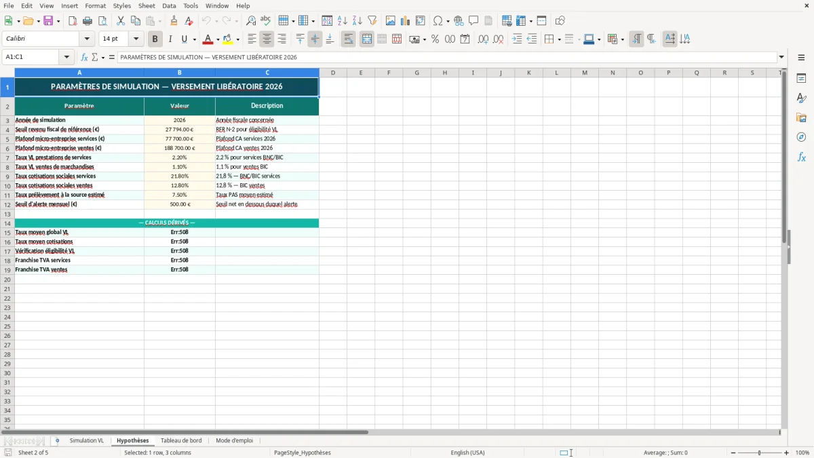Click zoom out minus button

coord(733,453)
